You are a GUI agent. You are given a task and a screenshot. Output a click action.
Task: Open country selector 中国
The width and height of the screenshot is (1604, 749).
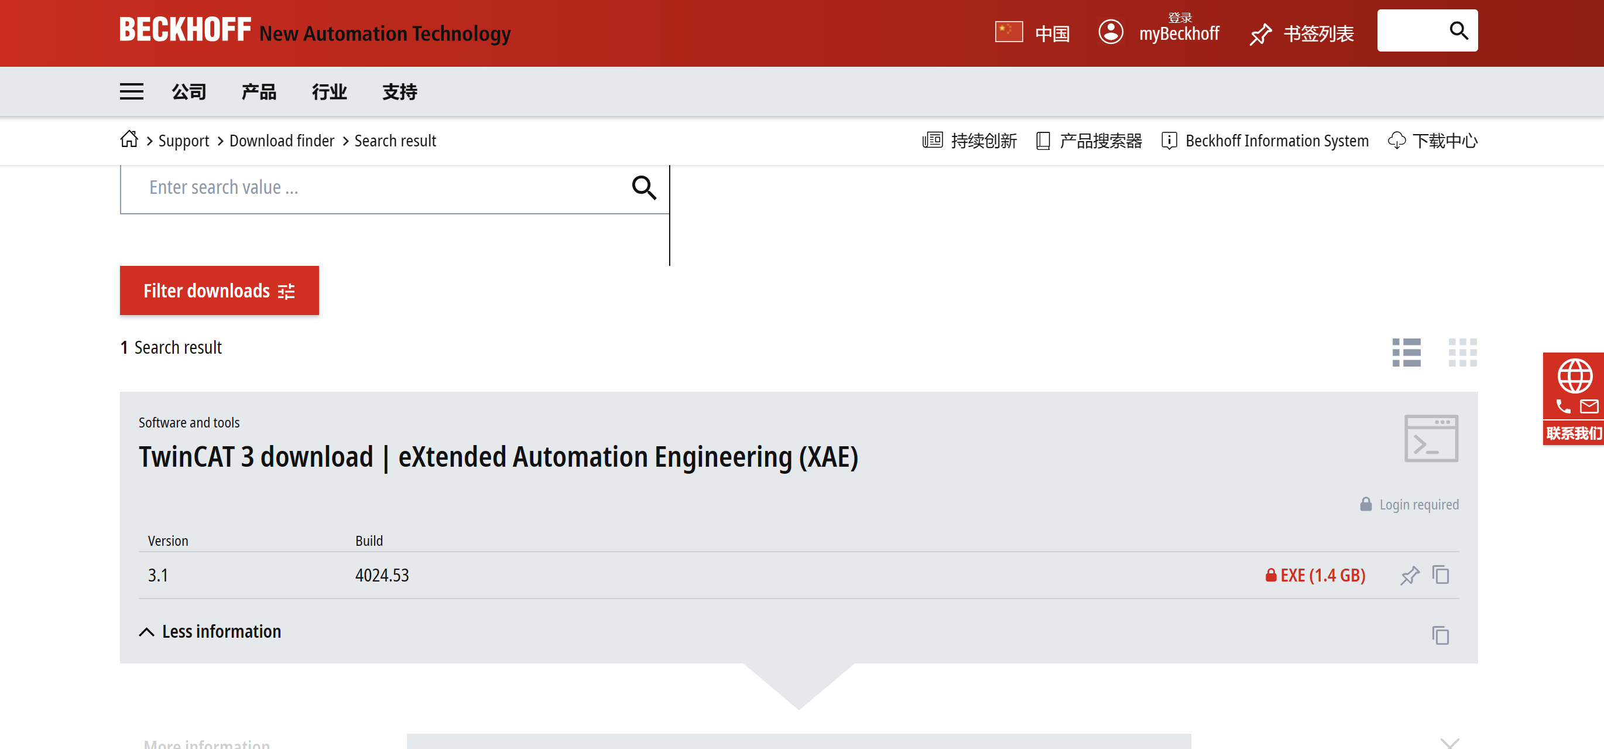pyautogui.click(x=1053, y=33)
